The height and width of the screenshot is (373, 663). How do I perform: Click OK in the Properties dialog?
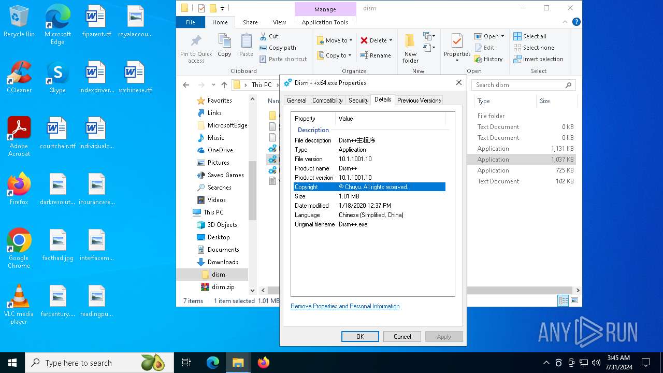pos(360,337)
